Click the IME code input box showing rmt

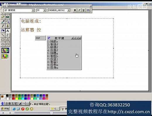(x=40, y=38)
